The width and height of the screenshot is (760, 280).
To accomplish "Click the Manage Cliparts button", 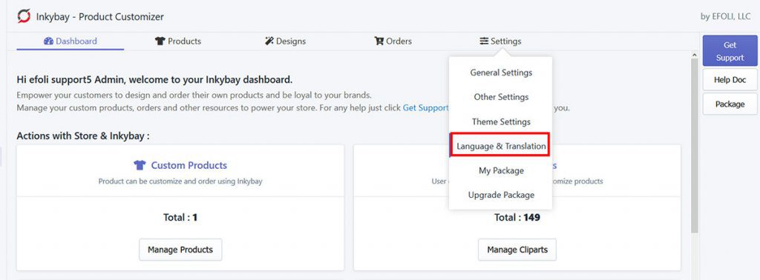I will (x=517, y=250).
